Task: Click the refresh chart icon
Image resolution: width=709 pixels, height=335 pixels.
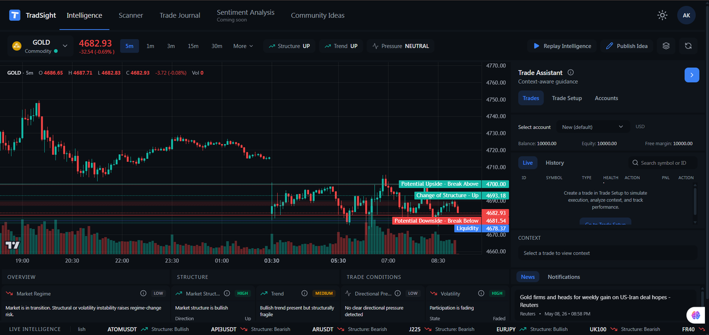Action: (x=688, y=46)
